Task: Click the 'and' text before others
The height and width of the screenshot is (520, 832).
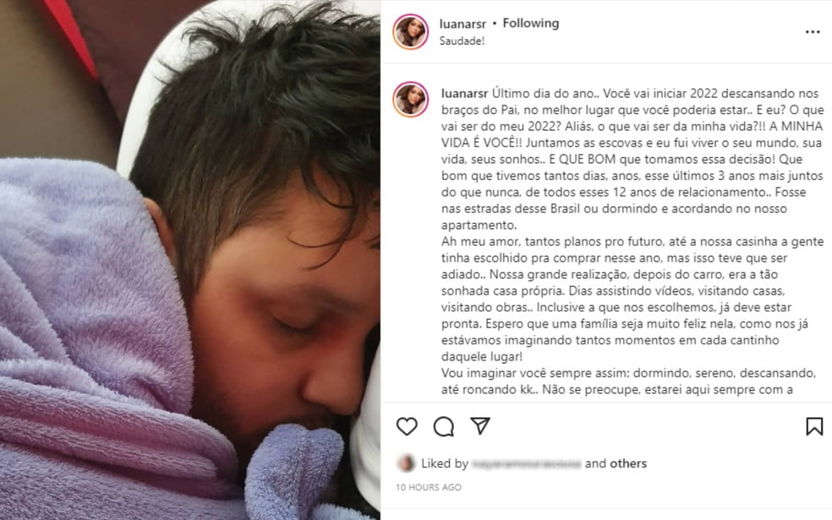Action: click(x=595, y=463)
